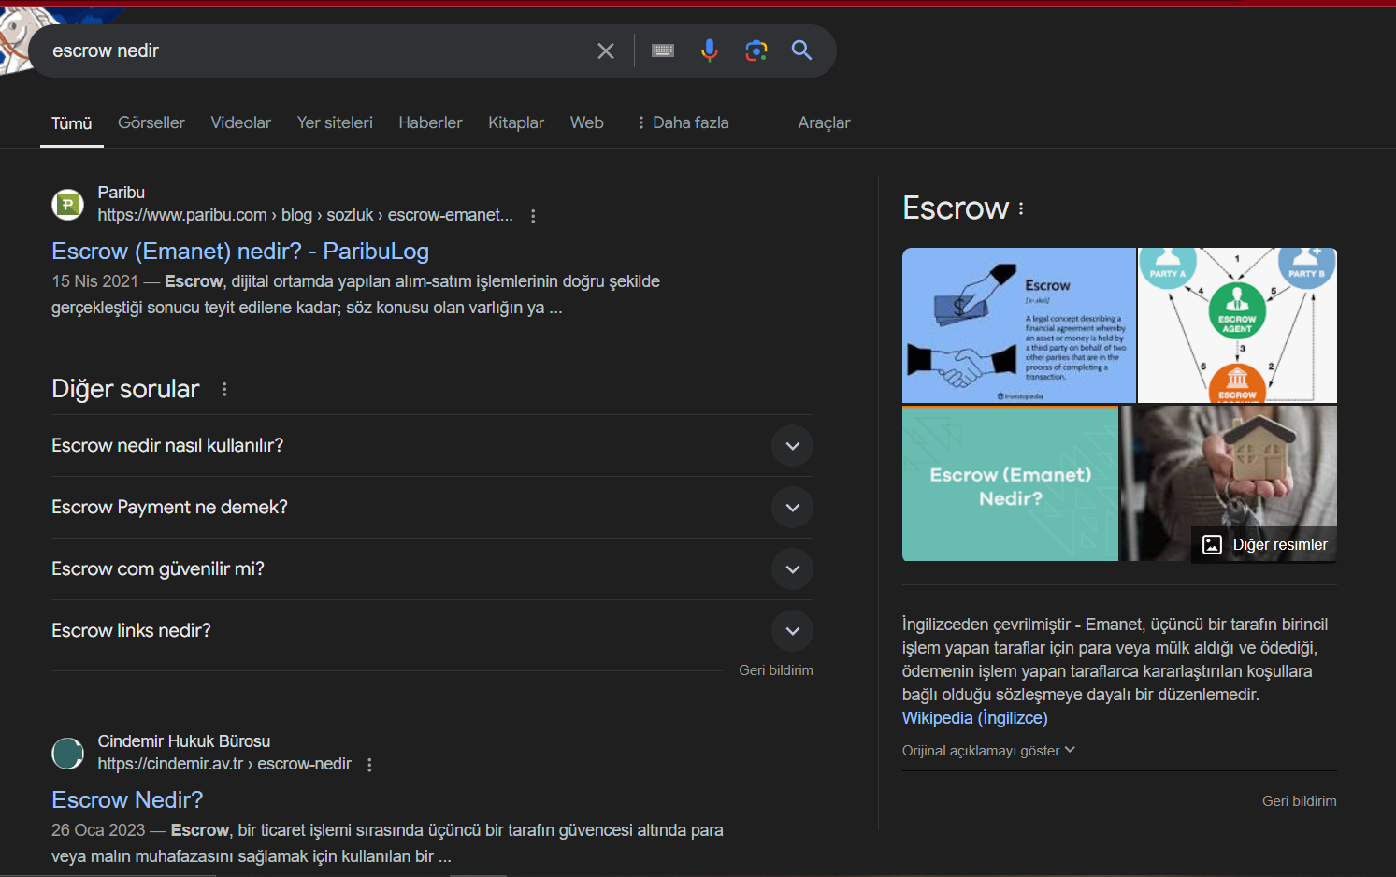Go to the Kitaplar tab
The image size is (1396, 877).
pyautogui.click(x=516, y=122)
